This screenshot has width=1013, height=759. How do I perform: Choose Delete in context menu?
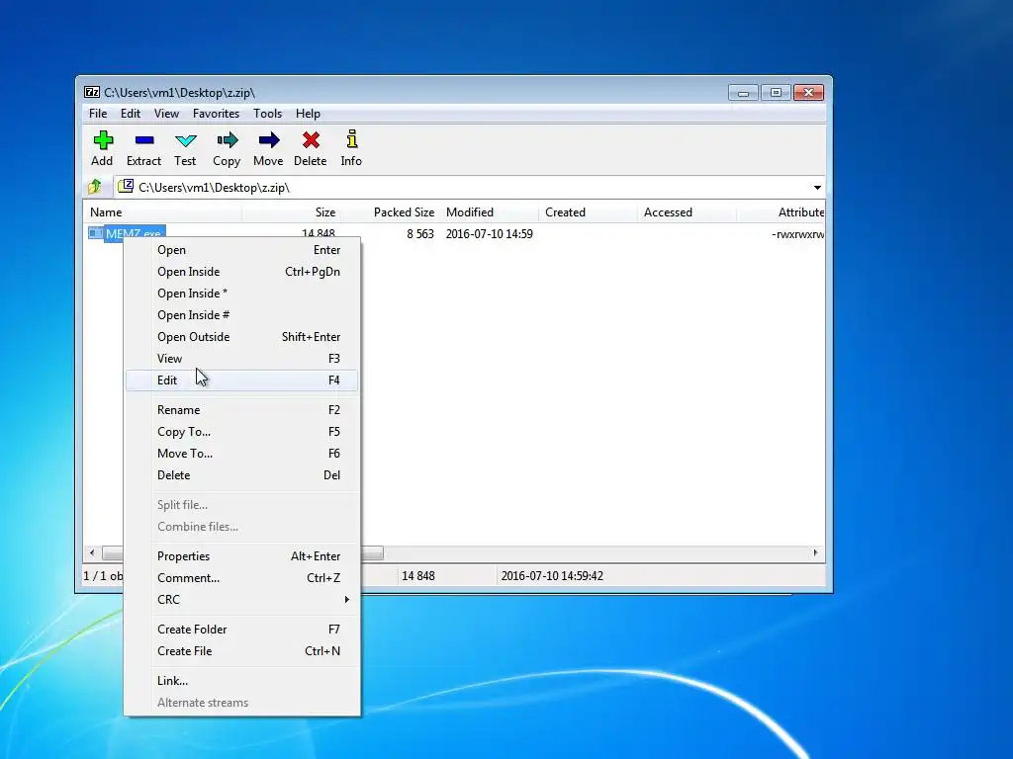[x=241, y=475]
